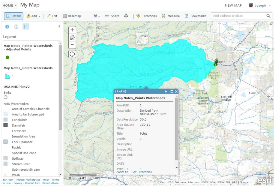Maximize the popup window
275x186 pixels.
coord(172,91)
